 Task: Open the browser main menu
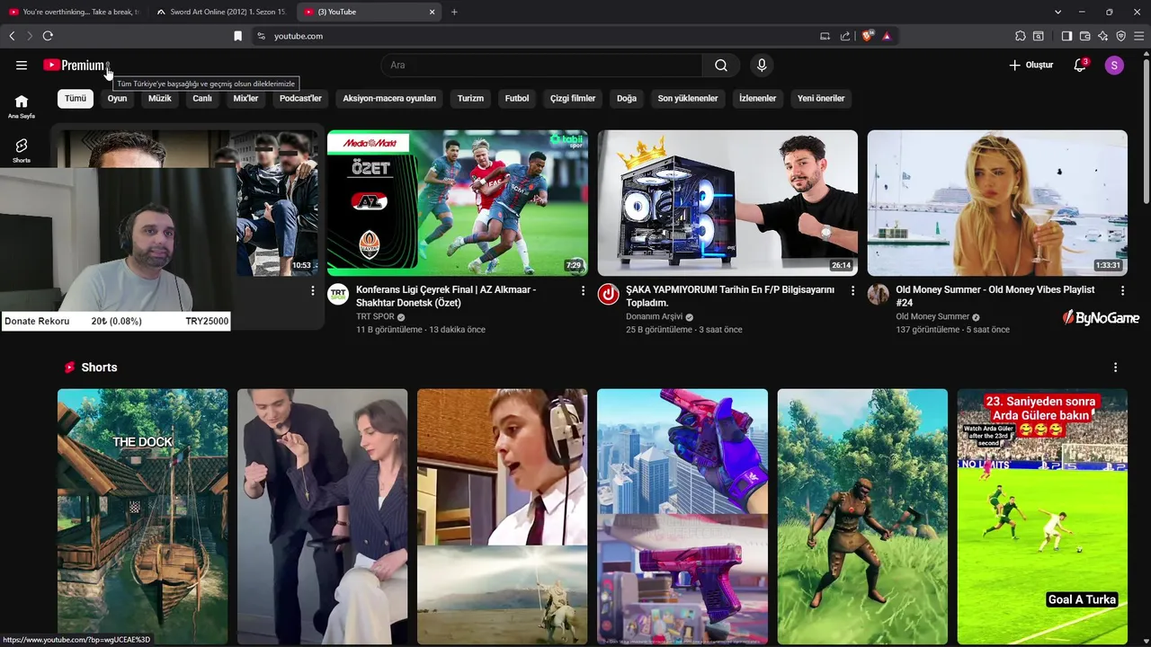click(1138, 36)
